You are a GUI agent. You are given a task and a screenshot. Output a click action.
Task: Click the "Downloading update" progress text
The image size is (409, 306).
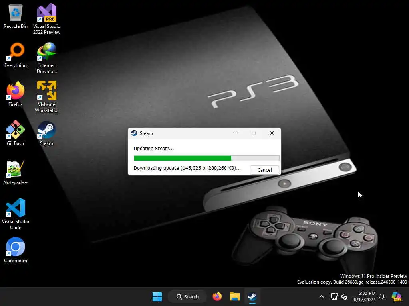pyautogui.click(x=187, y=168)
